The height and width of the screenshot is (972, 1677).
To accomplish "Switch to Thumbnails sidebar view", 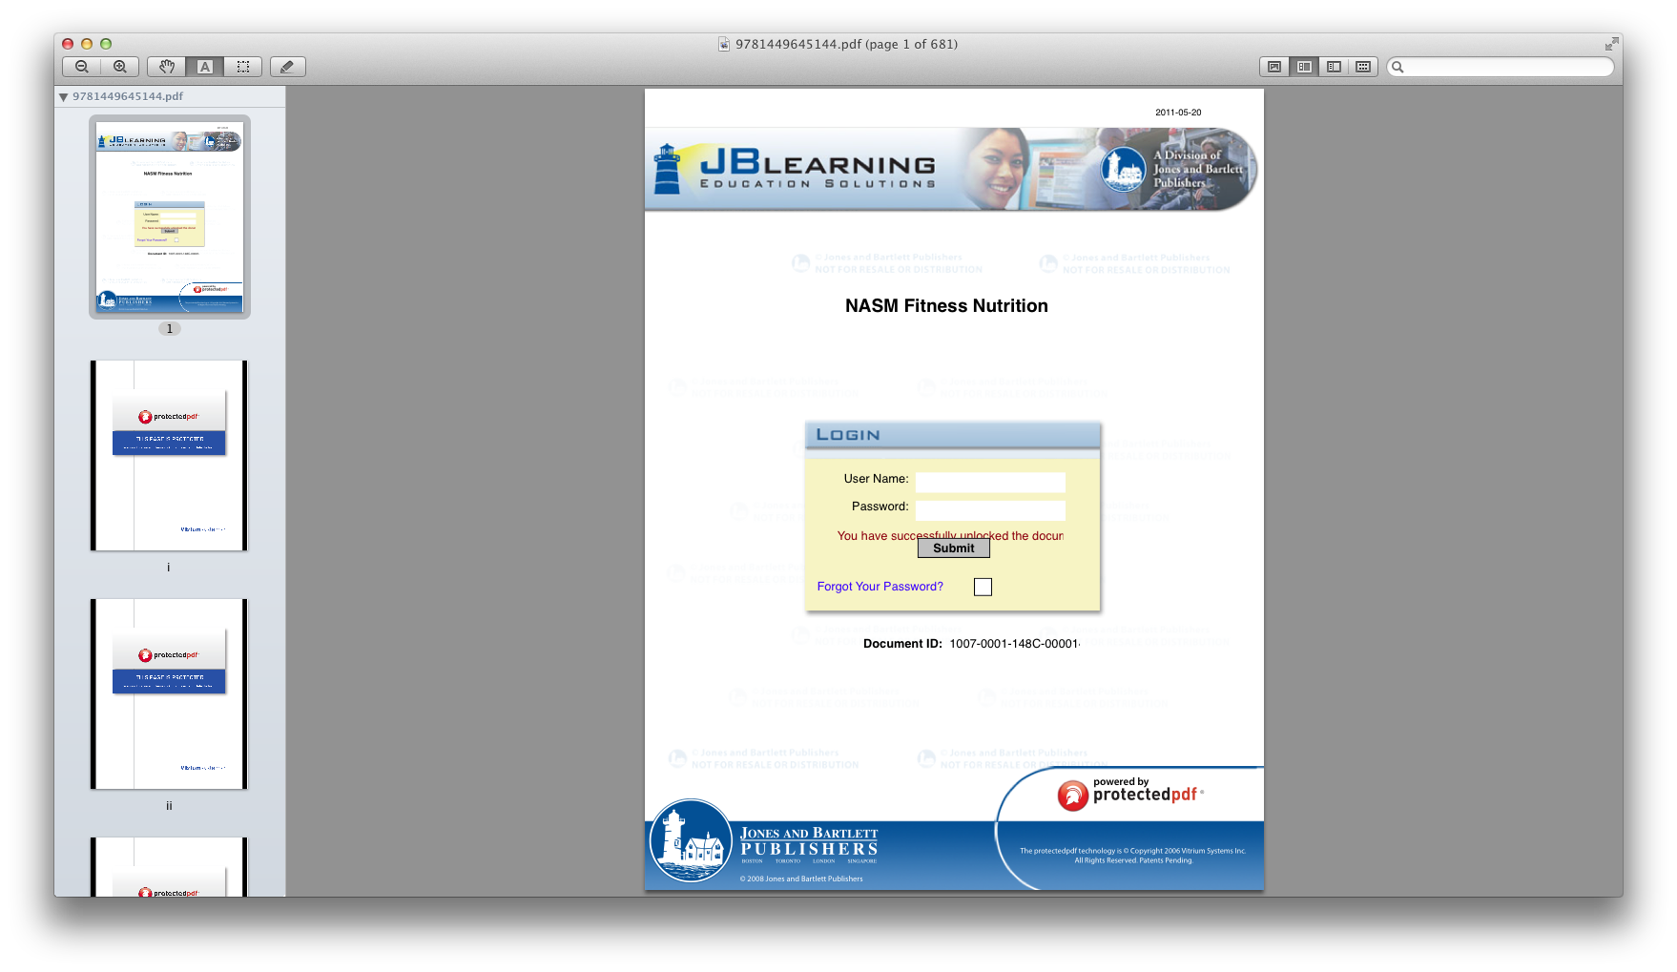I will 1304,67.
